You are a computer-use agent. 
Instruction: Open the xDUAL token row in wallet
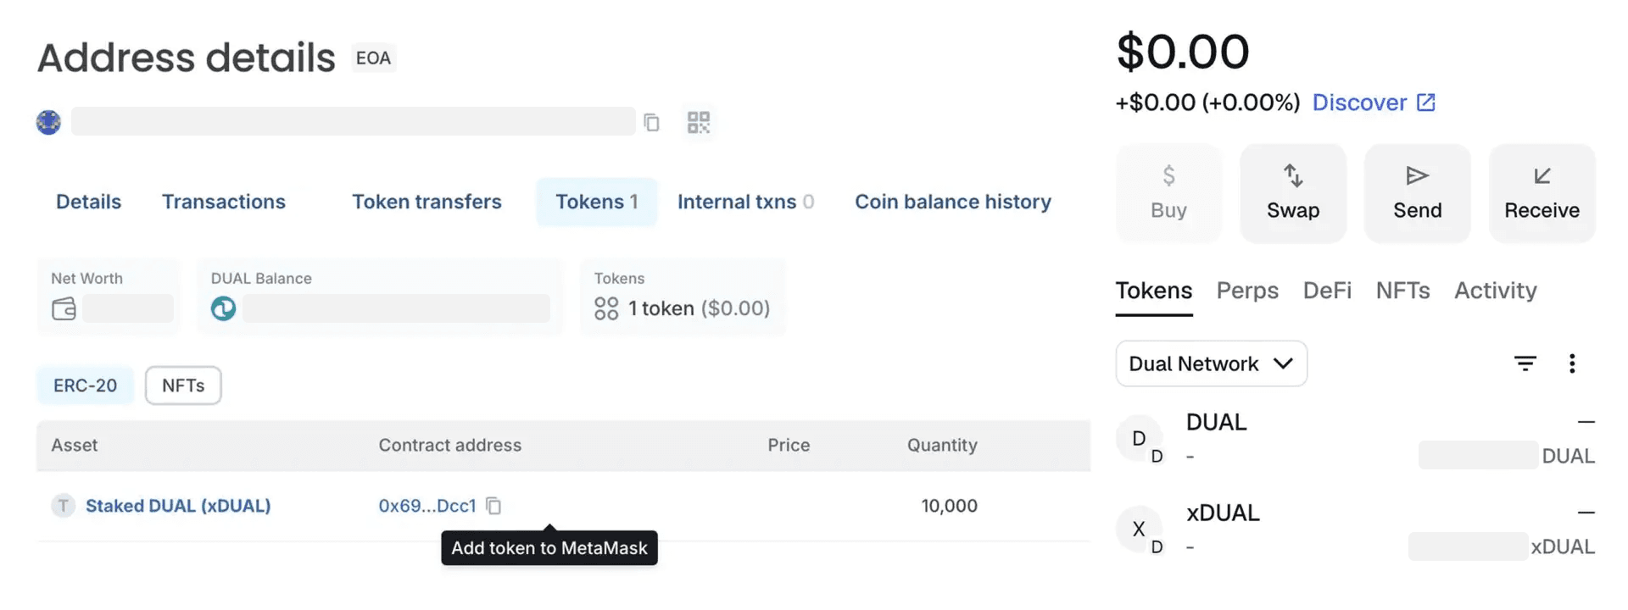tap(1355, 530)
